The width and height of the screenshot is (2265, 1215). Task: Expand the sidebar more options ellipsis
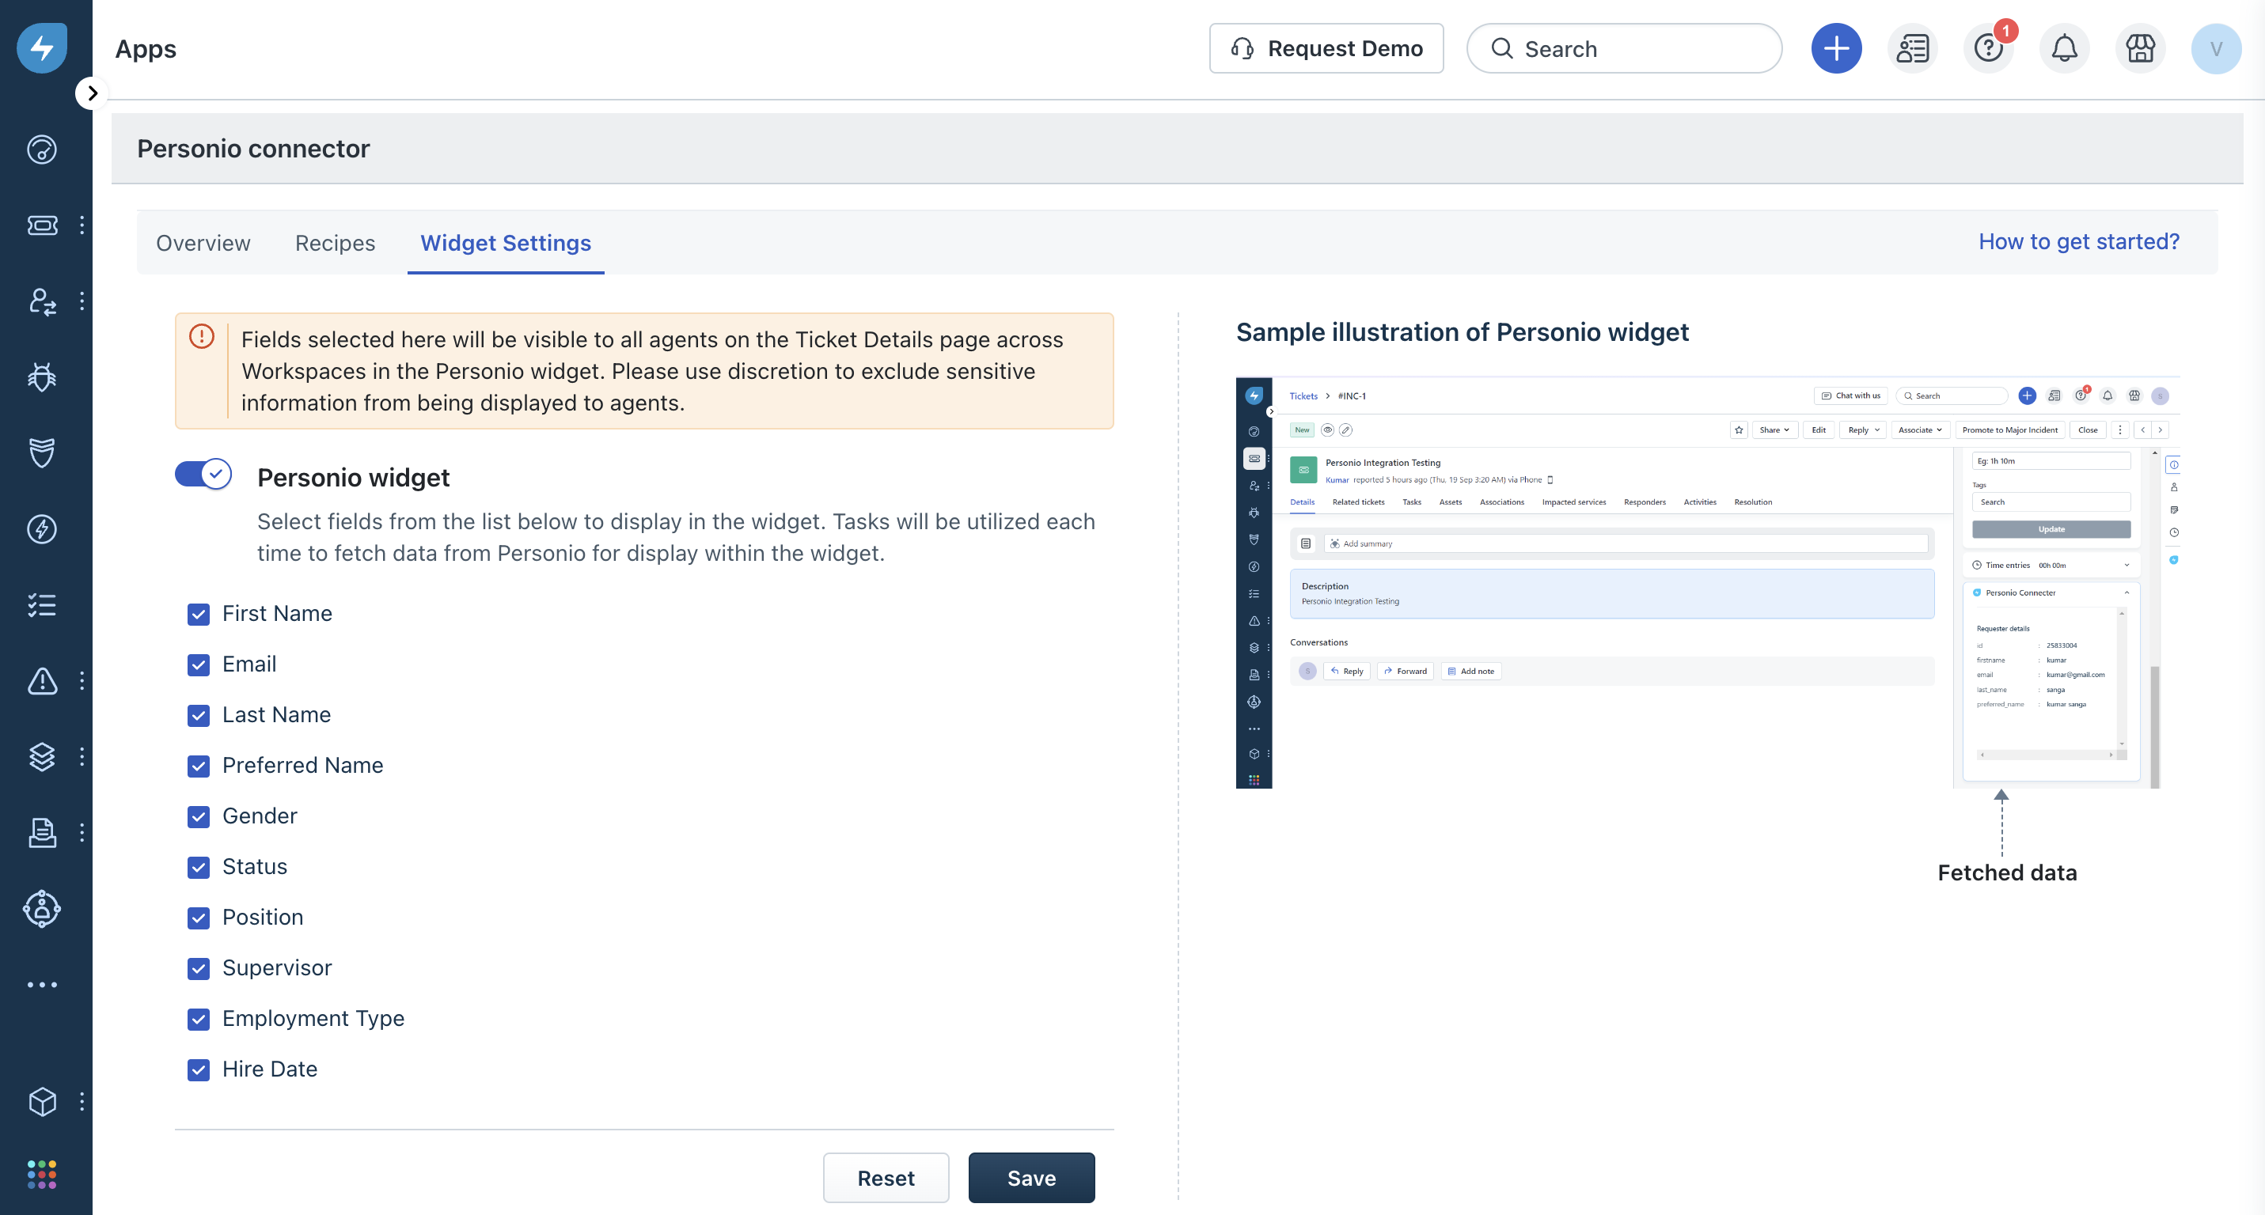click(x=42, y=985)
